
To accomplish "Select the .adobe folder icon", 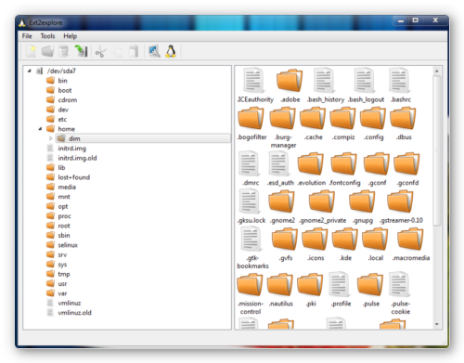I will pyautogui.click(x=290, y=81).
